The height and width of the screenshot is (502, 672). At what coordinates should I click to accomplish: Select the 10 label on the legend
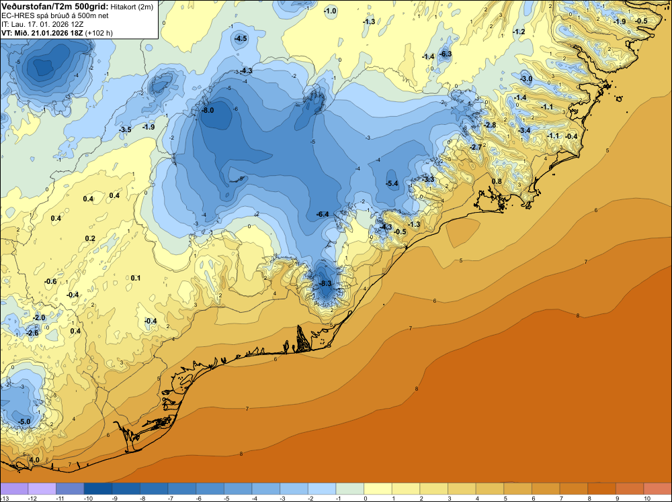pyautogui.click(x=648, y=498)
